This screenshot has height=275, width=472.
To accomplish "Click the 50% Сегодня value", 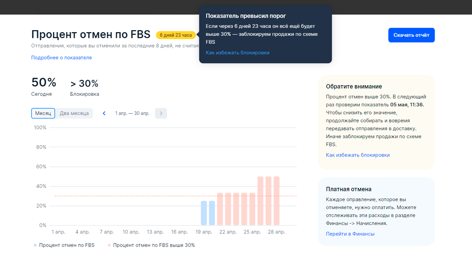I will [x=44, y=82].
